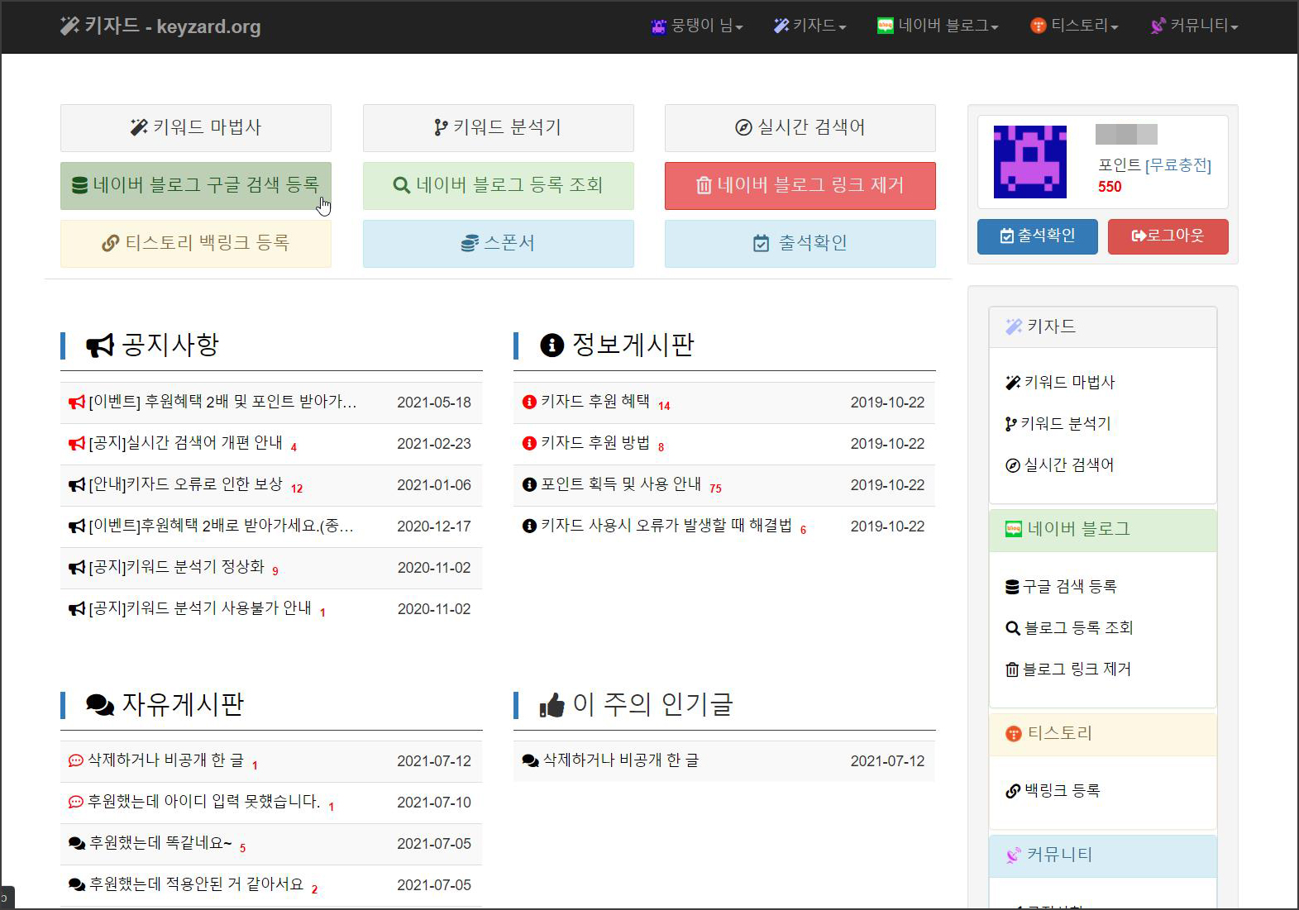Open sidebar 구글 검색 등록 link
The width and height of the screenshot is (1299, 910).
pyautogui.click(x=1061, y=587)
